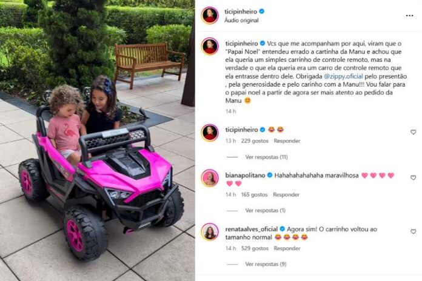Image resolution: width=422 pixels, height=281 pixels.
Task: Open the three-dot more options menu
Action: 409,16
